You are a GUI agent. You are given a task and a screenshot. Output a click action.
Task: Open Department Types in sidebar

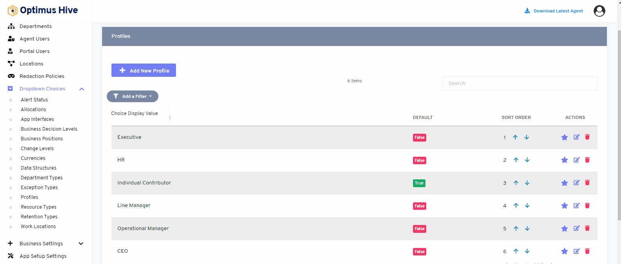42,178
